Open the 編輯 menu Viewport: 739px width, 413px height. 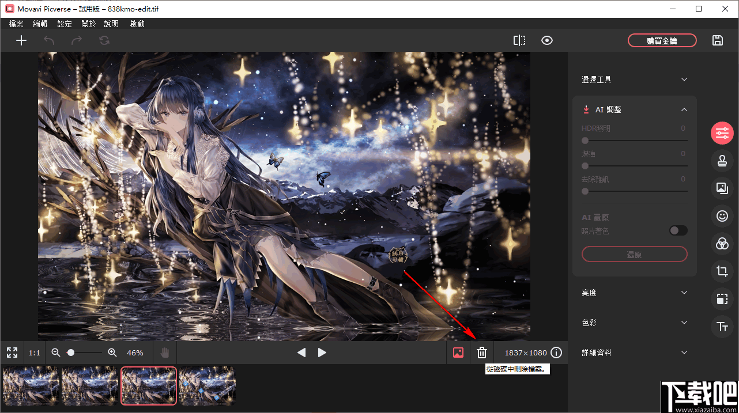(x=40, y=24)
